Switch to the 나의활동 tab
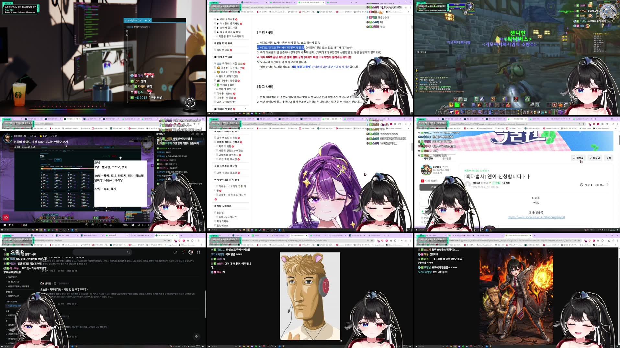Image resolution: width=620 pixels, height=348 pixels. pyautogui.click(x=446, y=159)
